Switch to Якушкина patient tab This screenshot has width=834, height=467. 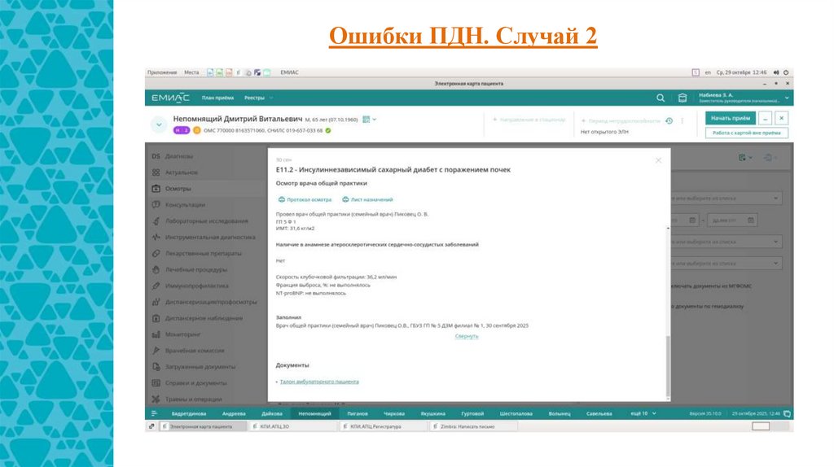433,413
